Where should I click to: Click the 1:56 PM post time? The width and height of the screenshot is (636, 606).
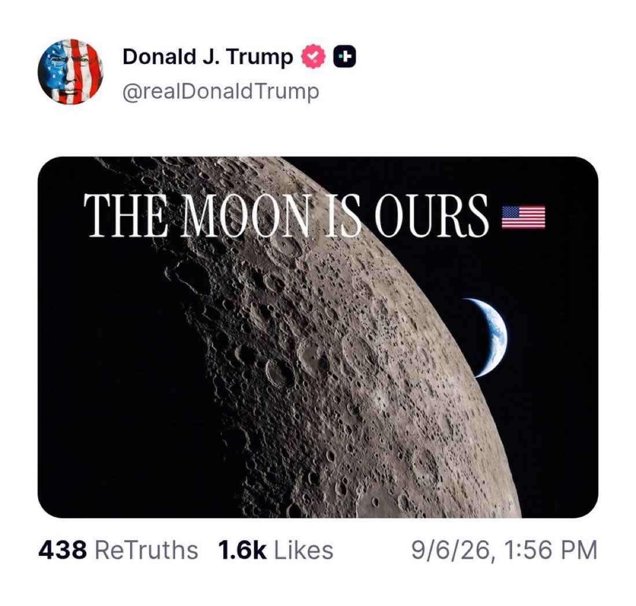(552, 551)
